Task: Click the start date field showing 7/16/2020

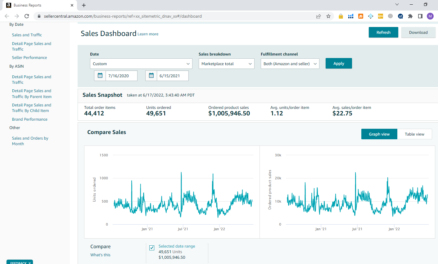Action: pyautogui.click(x=121, y=76)
